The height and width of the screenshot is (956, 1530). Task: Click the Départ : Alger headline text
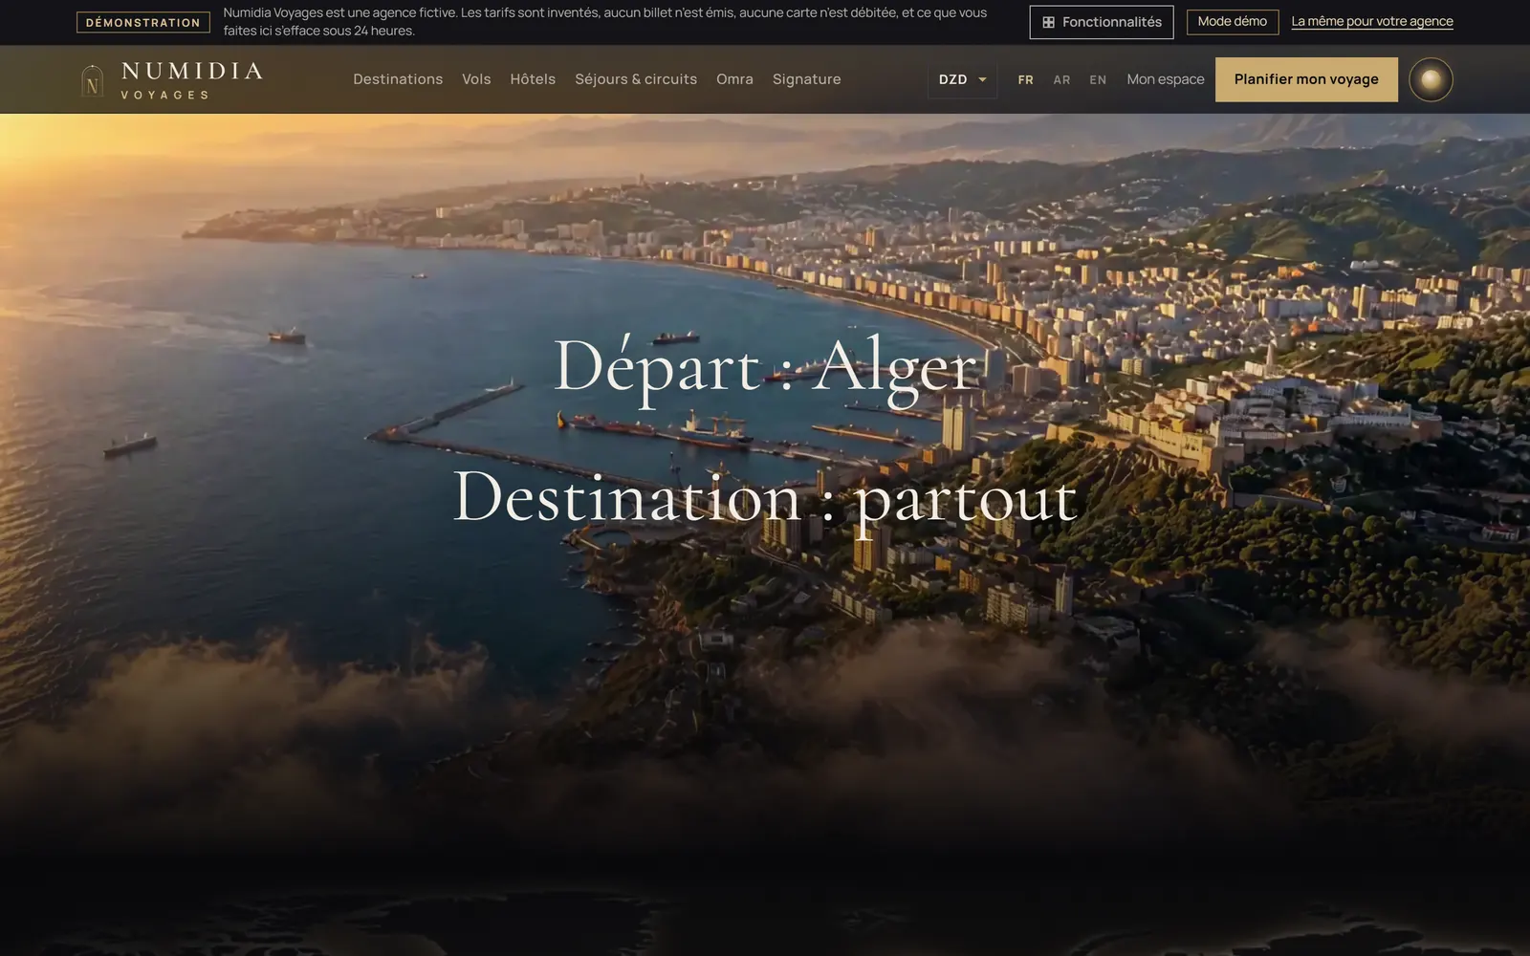(x=765, y=367)
